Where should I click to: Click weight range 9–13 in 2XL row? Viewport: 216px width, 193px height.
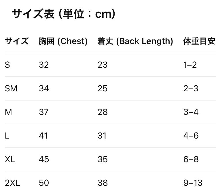coord(193,183)
